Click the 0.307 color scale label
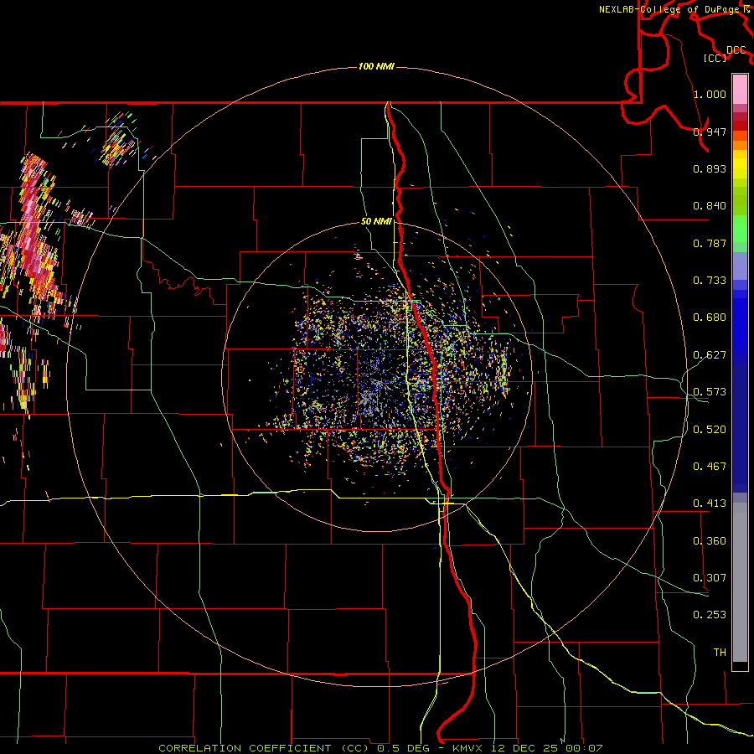754x754 pixels. click(710, 577)
